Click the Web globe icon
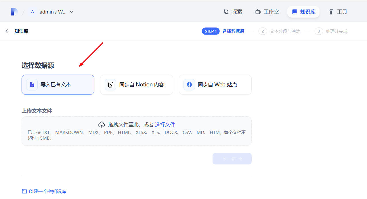 coord(189,85)
